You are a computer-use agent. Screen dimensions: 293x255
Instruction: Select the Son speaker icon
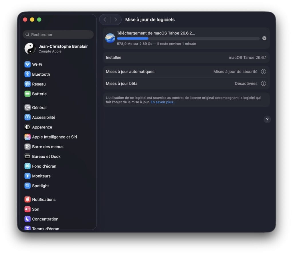27,209
